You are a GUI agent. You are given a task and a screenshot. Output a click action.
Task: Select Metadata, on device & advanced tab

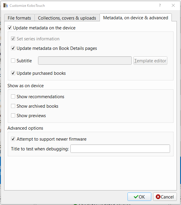click(x=136, y=18)
